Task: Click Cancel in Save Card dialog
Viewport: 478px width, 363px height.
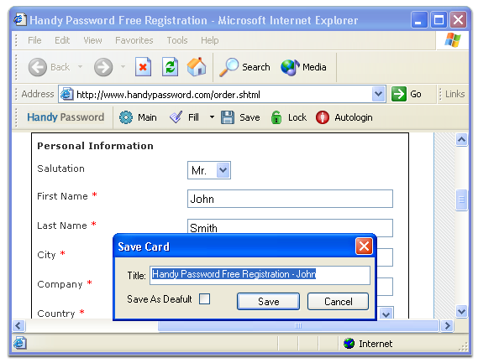Action: point(338,302)
